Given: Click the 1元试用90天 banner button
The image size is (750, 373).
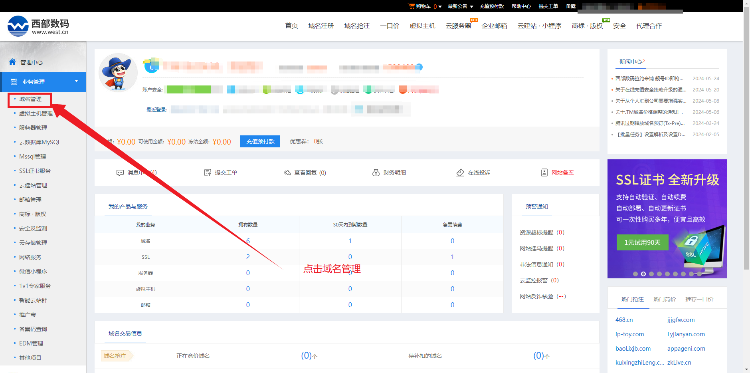Looking at the screenshot, I should 642,242.
